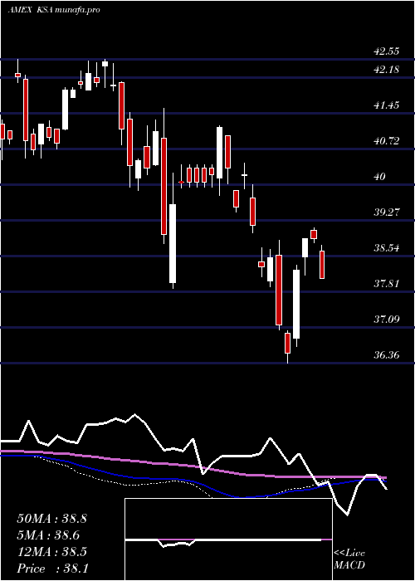Click the 38.54 price level label
415x581 pixels.
click(387, 248)
